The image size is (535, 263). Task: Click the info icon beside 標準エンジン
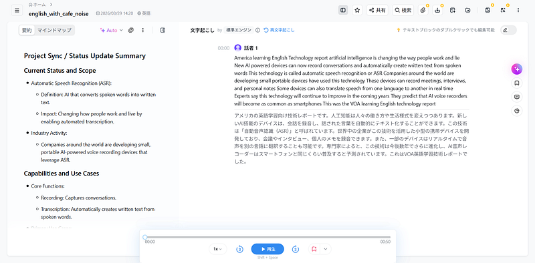257,30
